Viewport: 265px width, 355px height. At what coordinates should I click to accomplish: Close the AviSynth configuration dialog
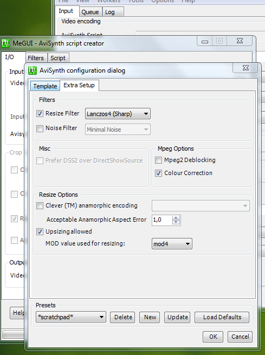tap(245, 68)
